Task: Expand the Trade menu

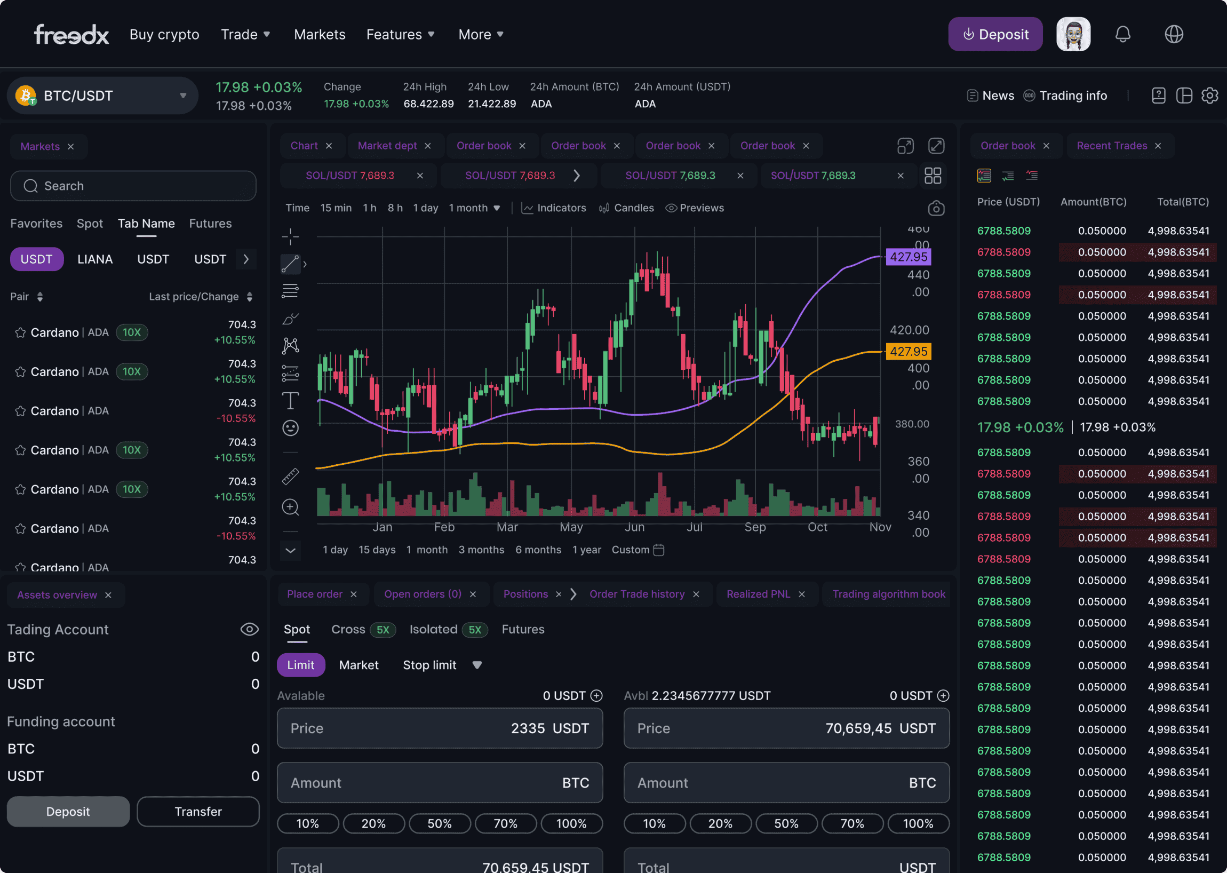Action: (245, 34)
